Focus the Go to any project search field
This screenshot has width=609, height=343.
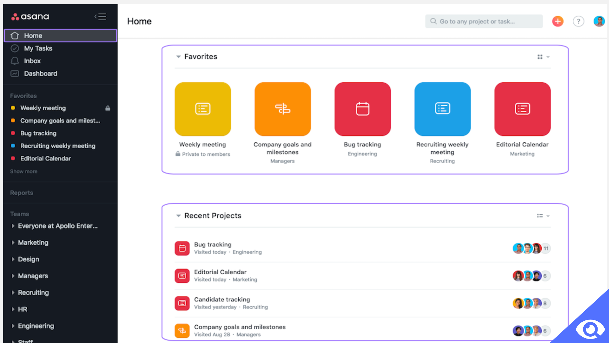pos(484,21)
